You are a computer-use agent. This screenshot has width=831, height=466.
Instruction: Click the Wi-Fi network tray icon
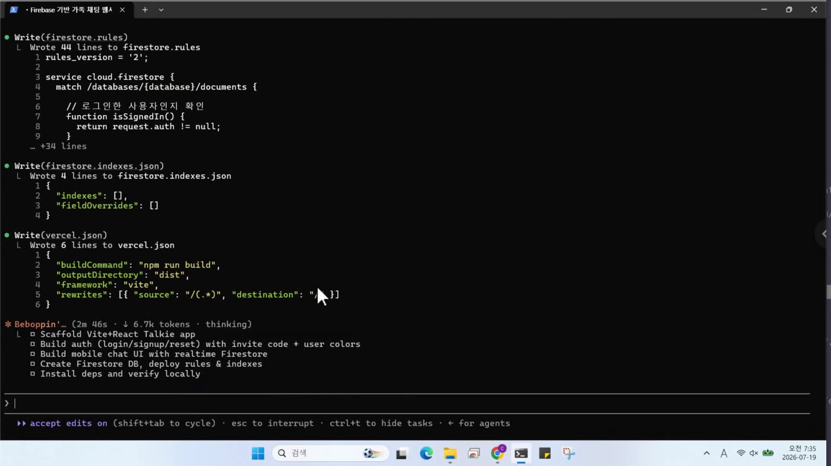741,453
